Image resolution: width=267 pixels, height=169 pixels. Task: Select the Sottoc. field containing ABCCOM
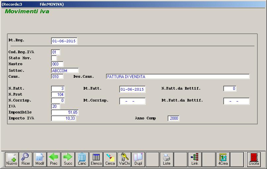(65, 70)
